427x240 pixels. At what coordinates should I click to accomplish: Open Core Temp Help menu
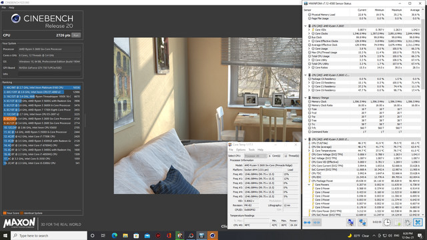(x=260, y=150)
